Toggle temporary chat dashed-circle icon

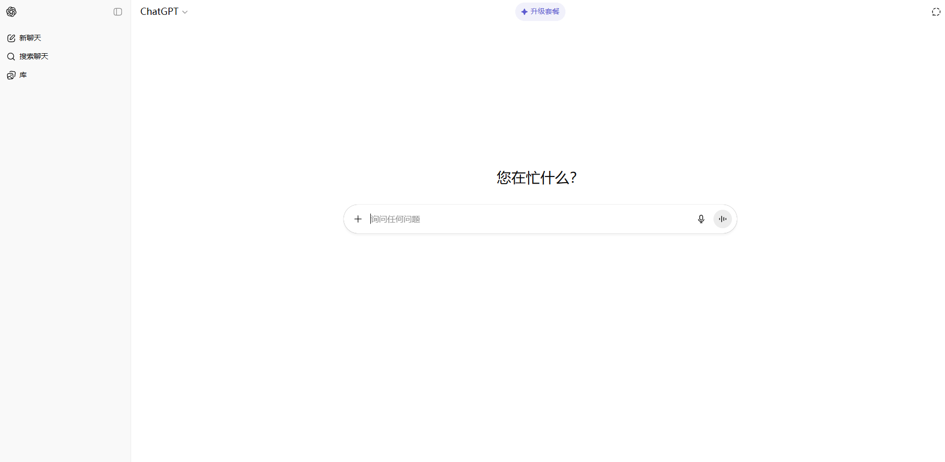point(936,12)
